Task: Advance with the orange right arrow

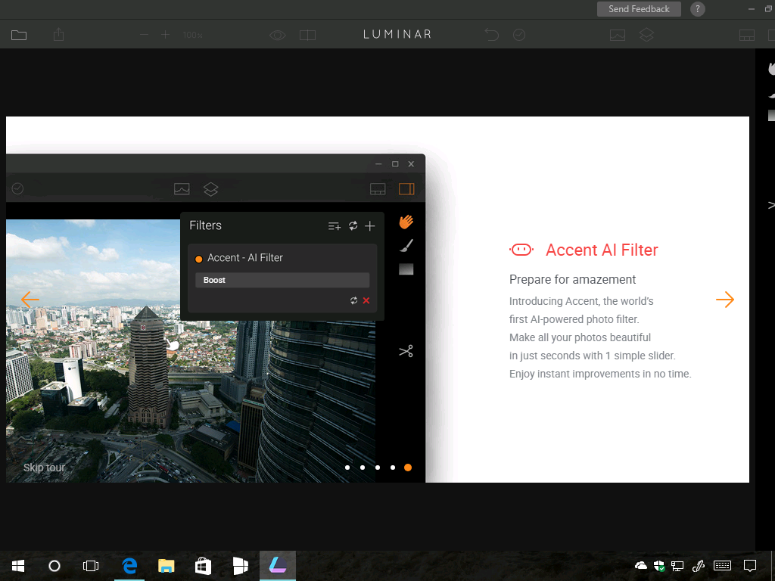Action: (x=725, y=300)
